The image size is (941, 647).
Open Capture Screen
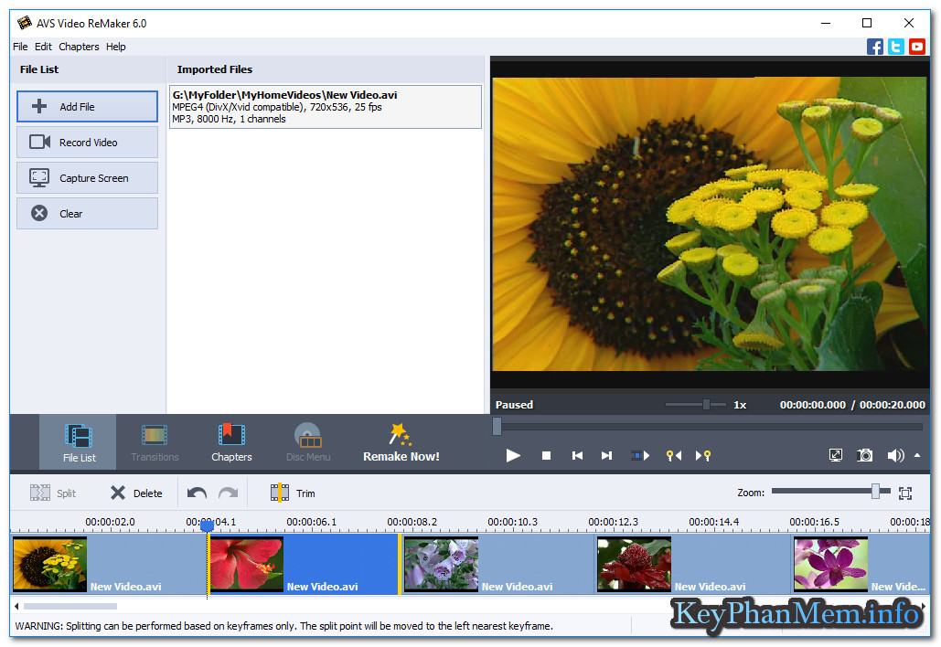coord(87,178)
